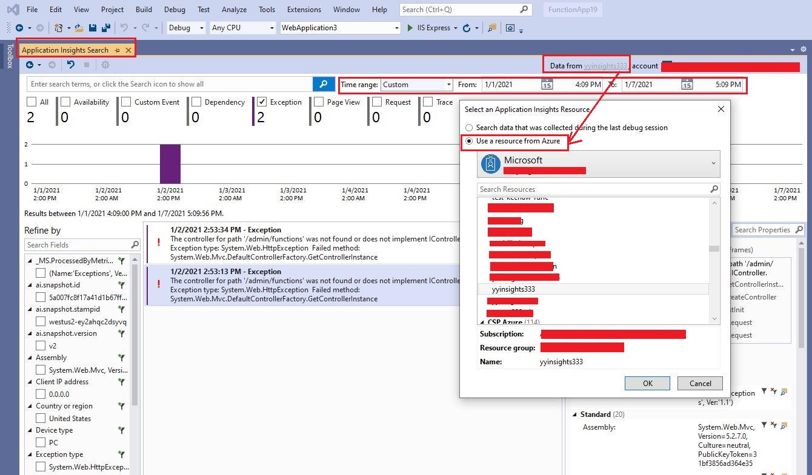This screenshot has height=475, width=812.
Task: Open the Any CPU platform dropdown
Action: click(242, 28)
